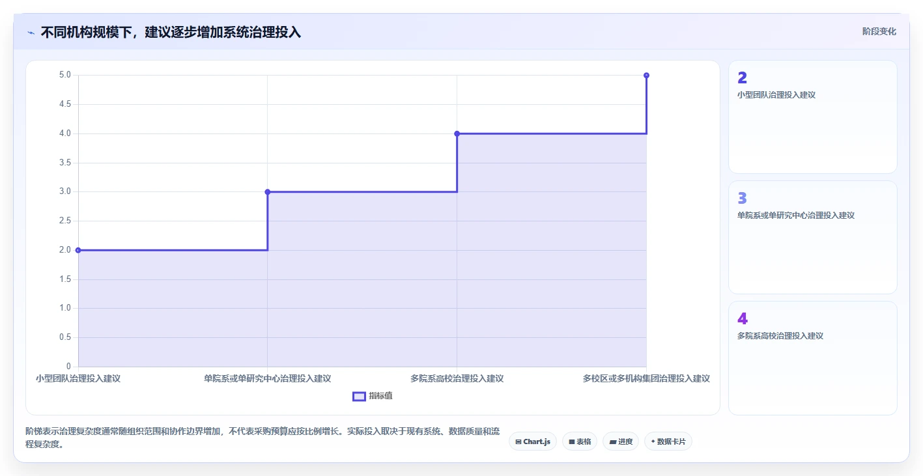The width and height of the screenshot is (923, 476).
Task: Click the 阶段变化 label in header
Action: click(879, 31)
